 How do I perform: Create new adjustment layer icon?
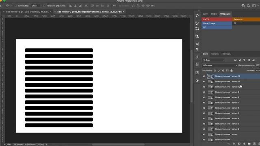244,144
